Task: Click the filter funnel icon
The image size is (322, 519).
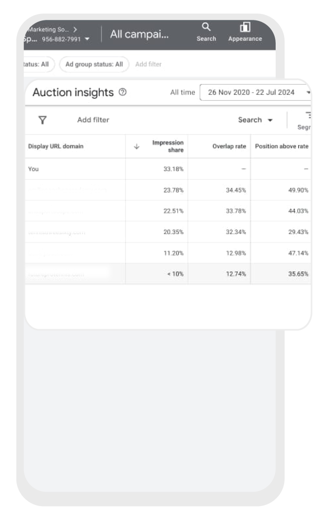Action: 43,120
